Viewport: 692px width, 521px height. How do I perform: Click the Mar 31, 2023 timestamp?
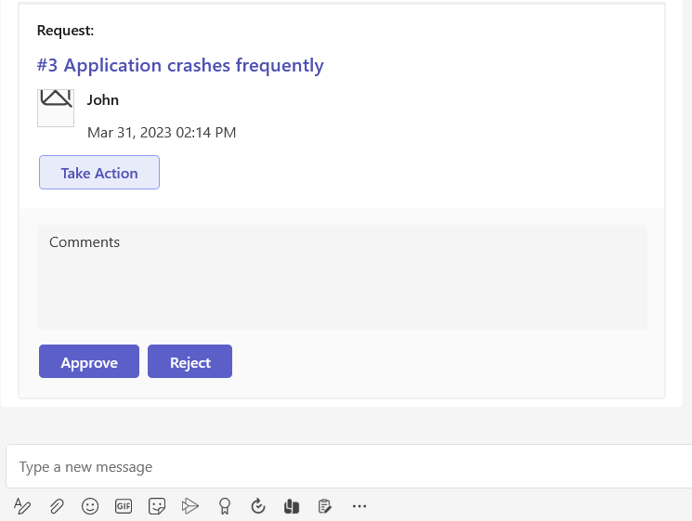tap(162, 133)
